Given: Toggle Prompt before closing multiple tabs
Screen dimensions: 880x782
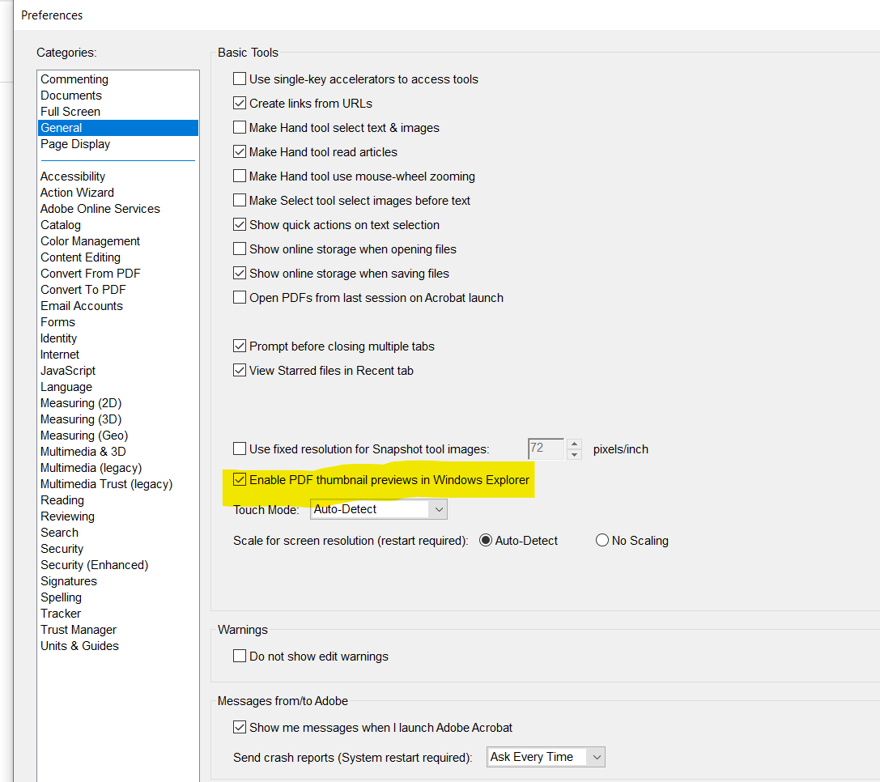Looking at the screenshot, I should [x=240, y=346].
